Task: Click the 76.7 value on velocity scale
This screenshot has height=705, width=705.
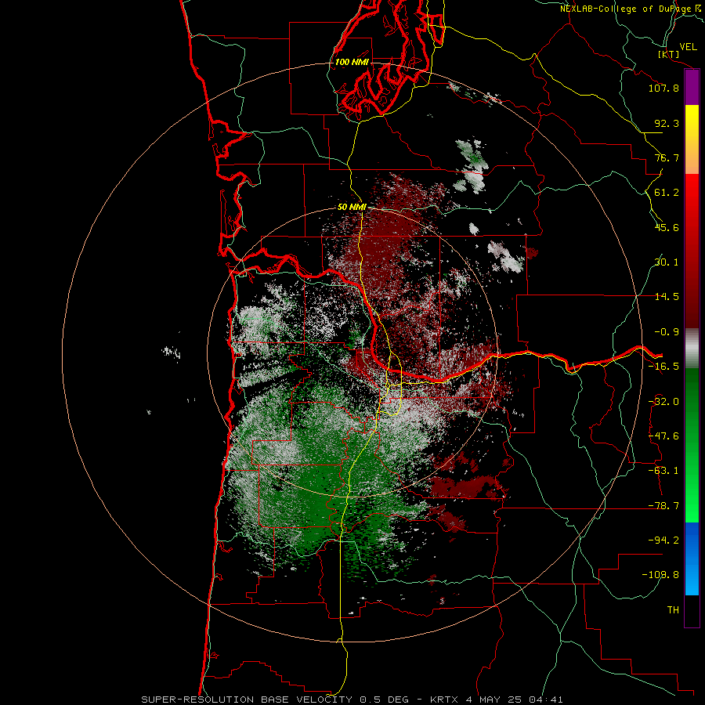Action: 667,157
